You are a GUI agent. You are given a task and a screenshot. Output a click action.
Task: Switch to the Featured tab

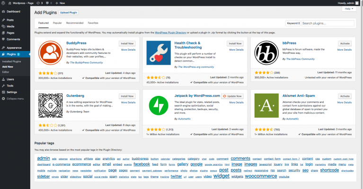(x=43, y=23)
